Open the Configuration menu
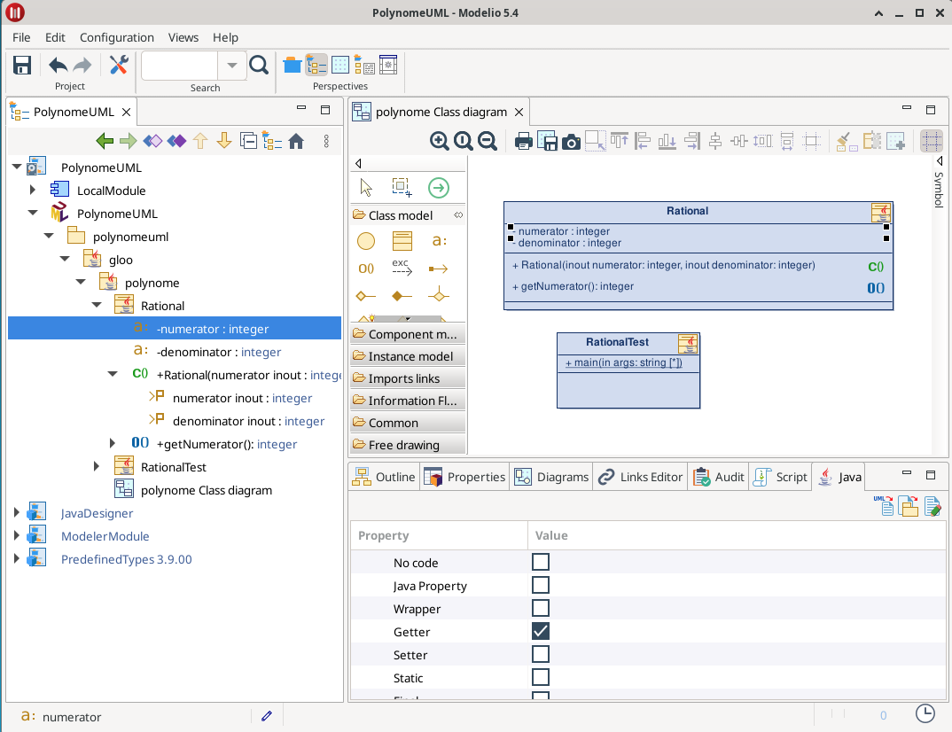 (117, 37)
